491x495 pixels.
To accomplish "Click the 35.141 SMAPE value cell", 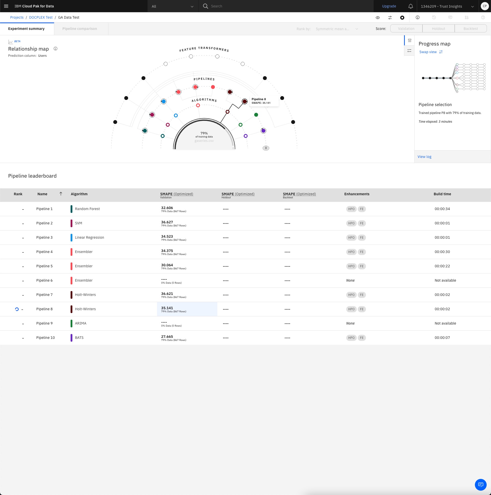I will pos(187,309).
